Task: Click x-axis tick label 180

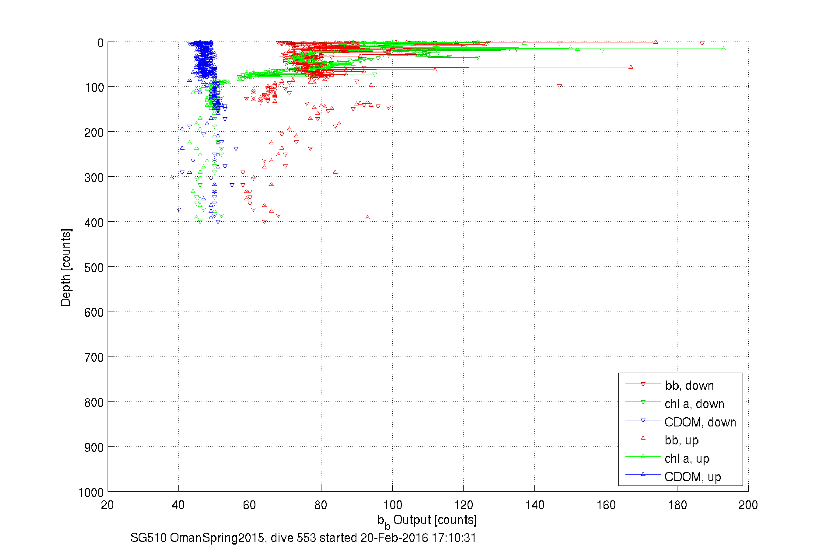Action: 677,505
